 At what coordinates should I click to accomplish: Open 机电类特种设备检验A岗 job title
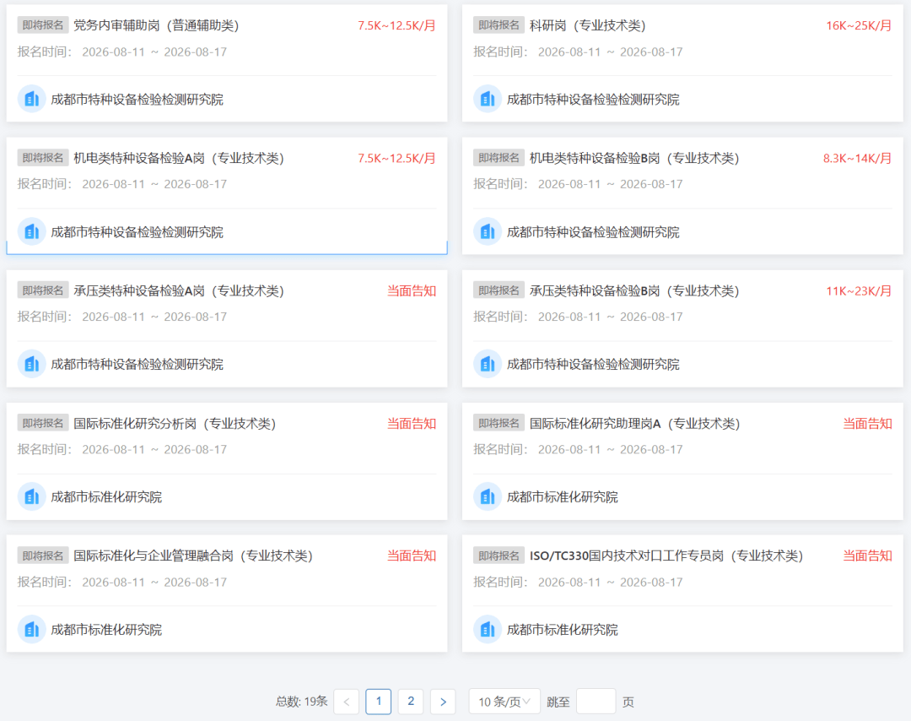click(179, 158)
